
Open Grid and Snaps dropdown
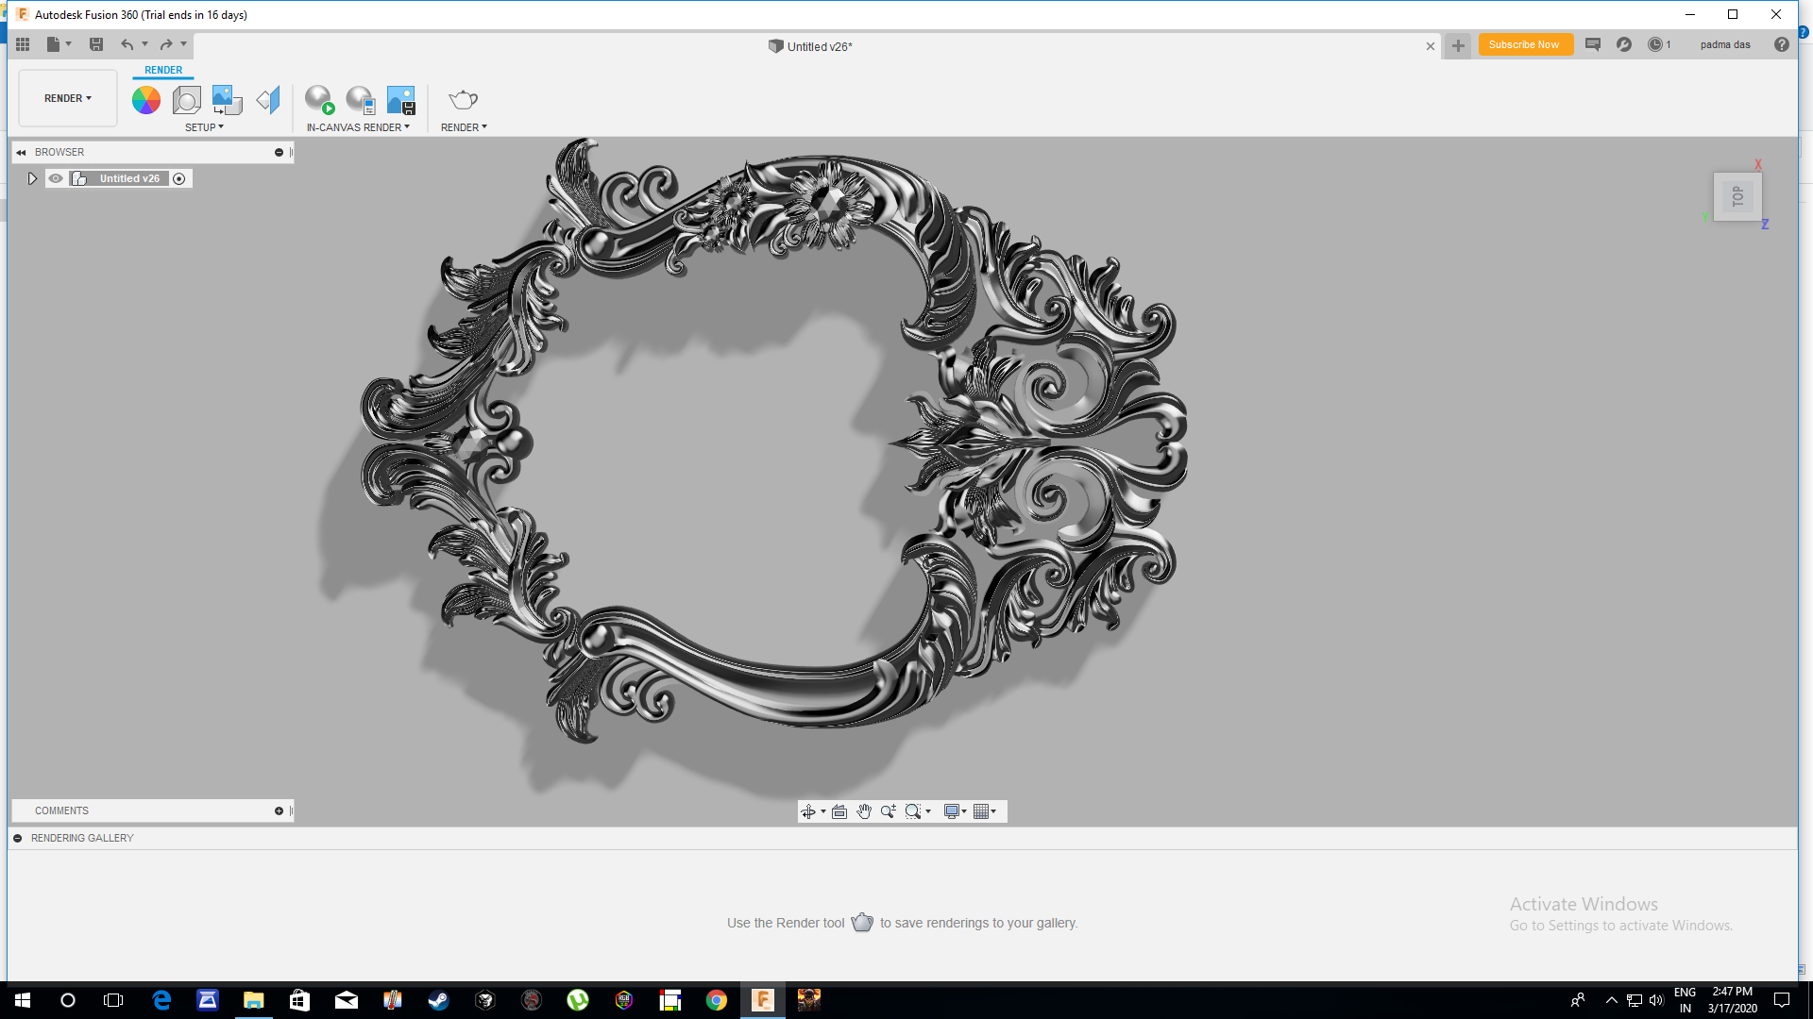(x=985, y=811)
